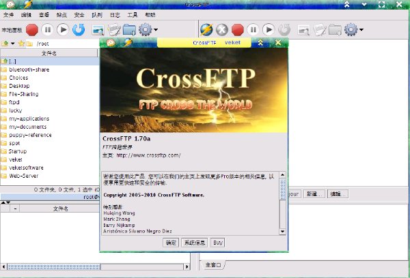This screenshot has width=410, height=278.
Task: Open the 站点 menu
Action: point(61,15)
